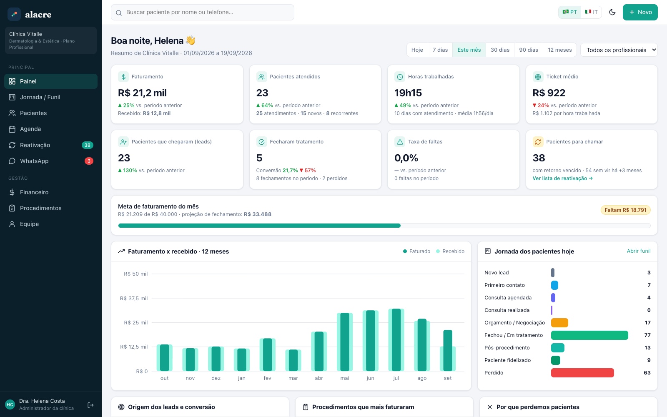Open WhatsApp in the sidebar
Screen dimensions: 667x417
pyautogui.click(x=51, y=161)
